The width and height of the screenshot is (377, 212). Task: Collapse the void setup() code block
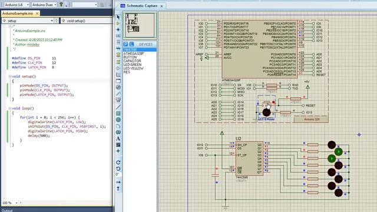click(x=10, y=77)
